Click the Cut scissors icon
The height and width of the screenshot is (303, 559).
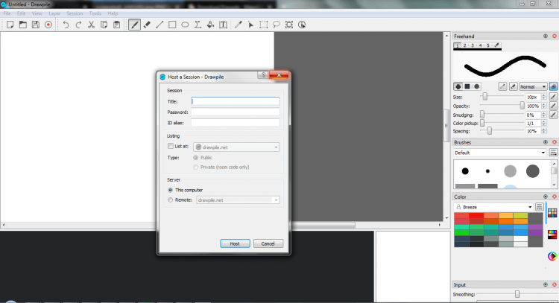[91, 25]
